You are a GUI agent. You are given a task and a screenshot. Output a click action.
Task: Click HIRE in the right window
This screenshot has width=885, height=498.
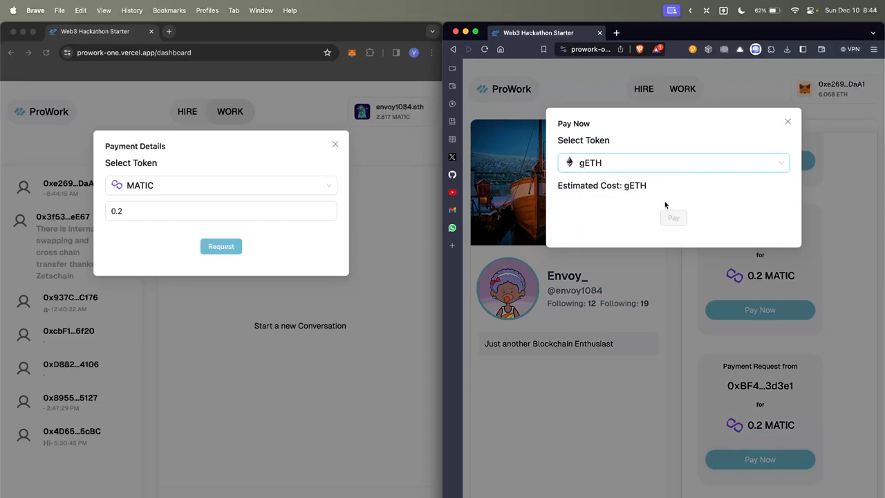(x=644, y=89)
